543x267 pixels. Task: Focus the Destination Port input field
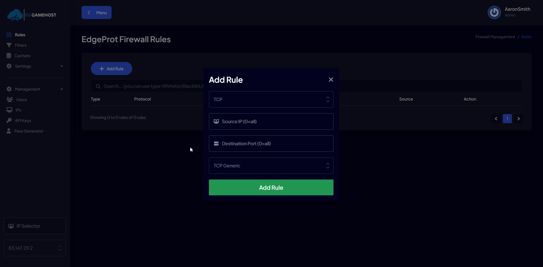pos(271,144)
